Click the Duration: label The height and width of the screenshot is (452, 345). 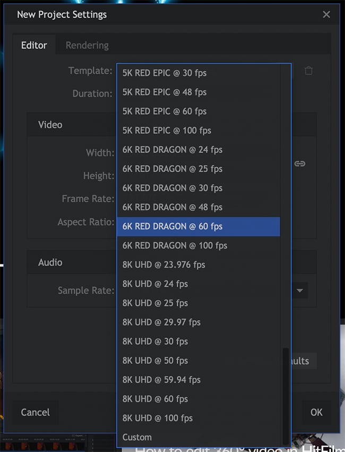tap(92, 93)
